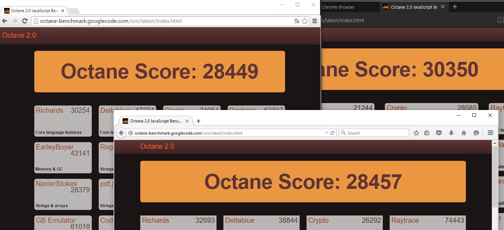Select the Octane 2.0 tab in Firefox
Image resolution: width=504 pixels, height=230 pixels.
click(x=156, y=121)
